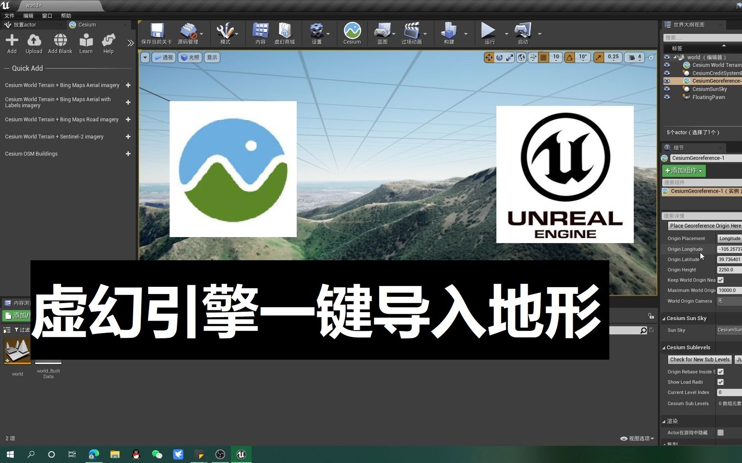Image resolution: width=742 pixels, height=463 pixels.
Task: Open the viewport options dropdown arrow
Action: tap(145, 57)
